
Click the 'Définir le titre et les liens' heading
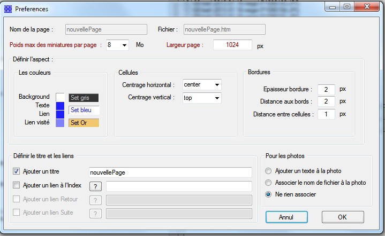(x=43, y=156)
